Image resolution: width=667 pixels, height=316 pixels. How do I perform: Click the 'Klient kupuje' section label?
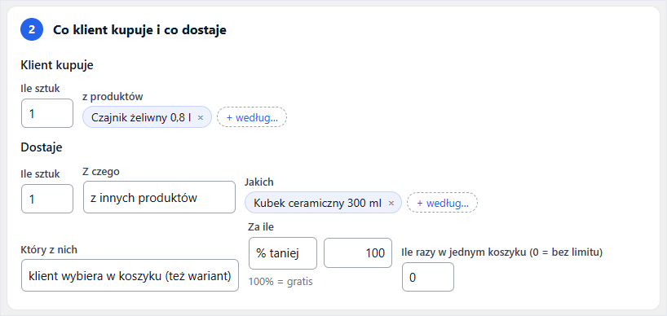[57, 65]
